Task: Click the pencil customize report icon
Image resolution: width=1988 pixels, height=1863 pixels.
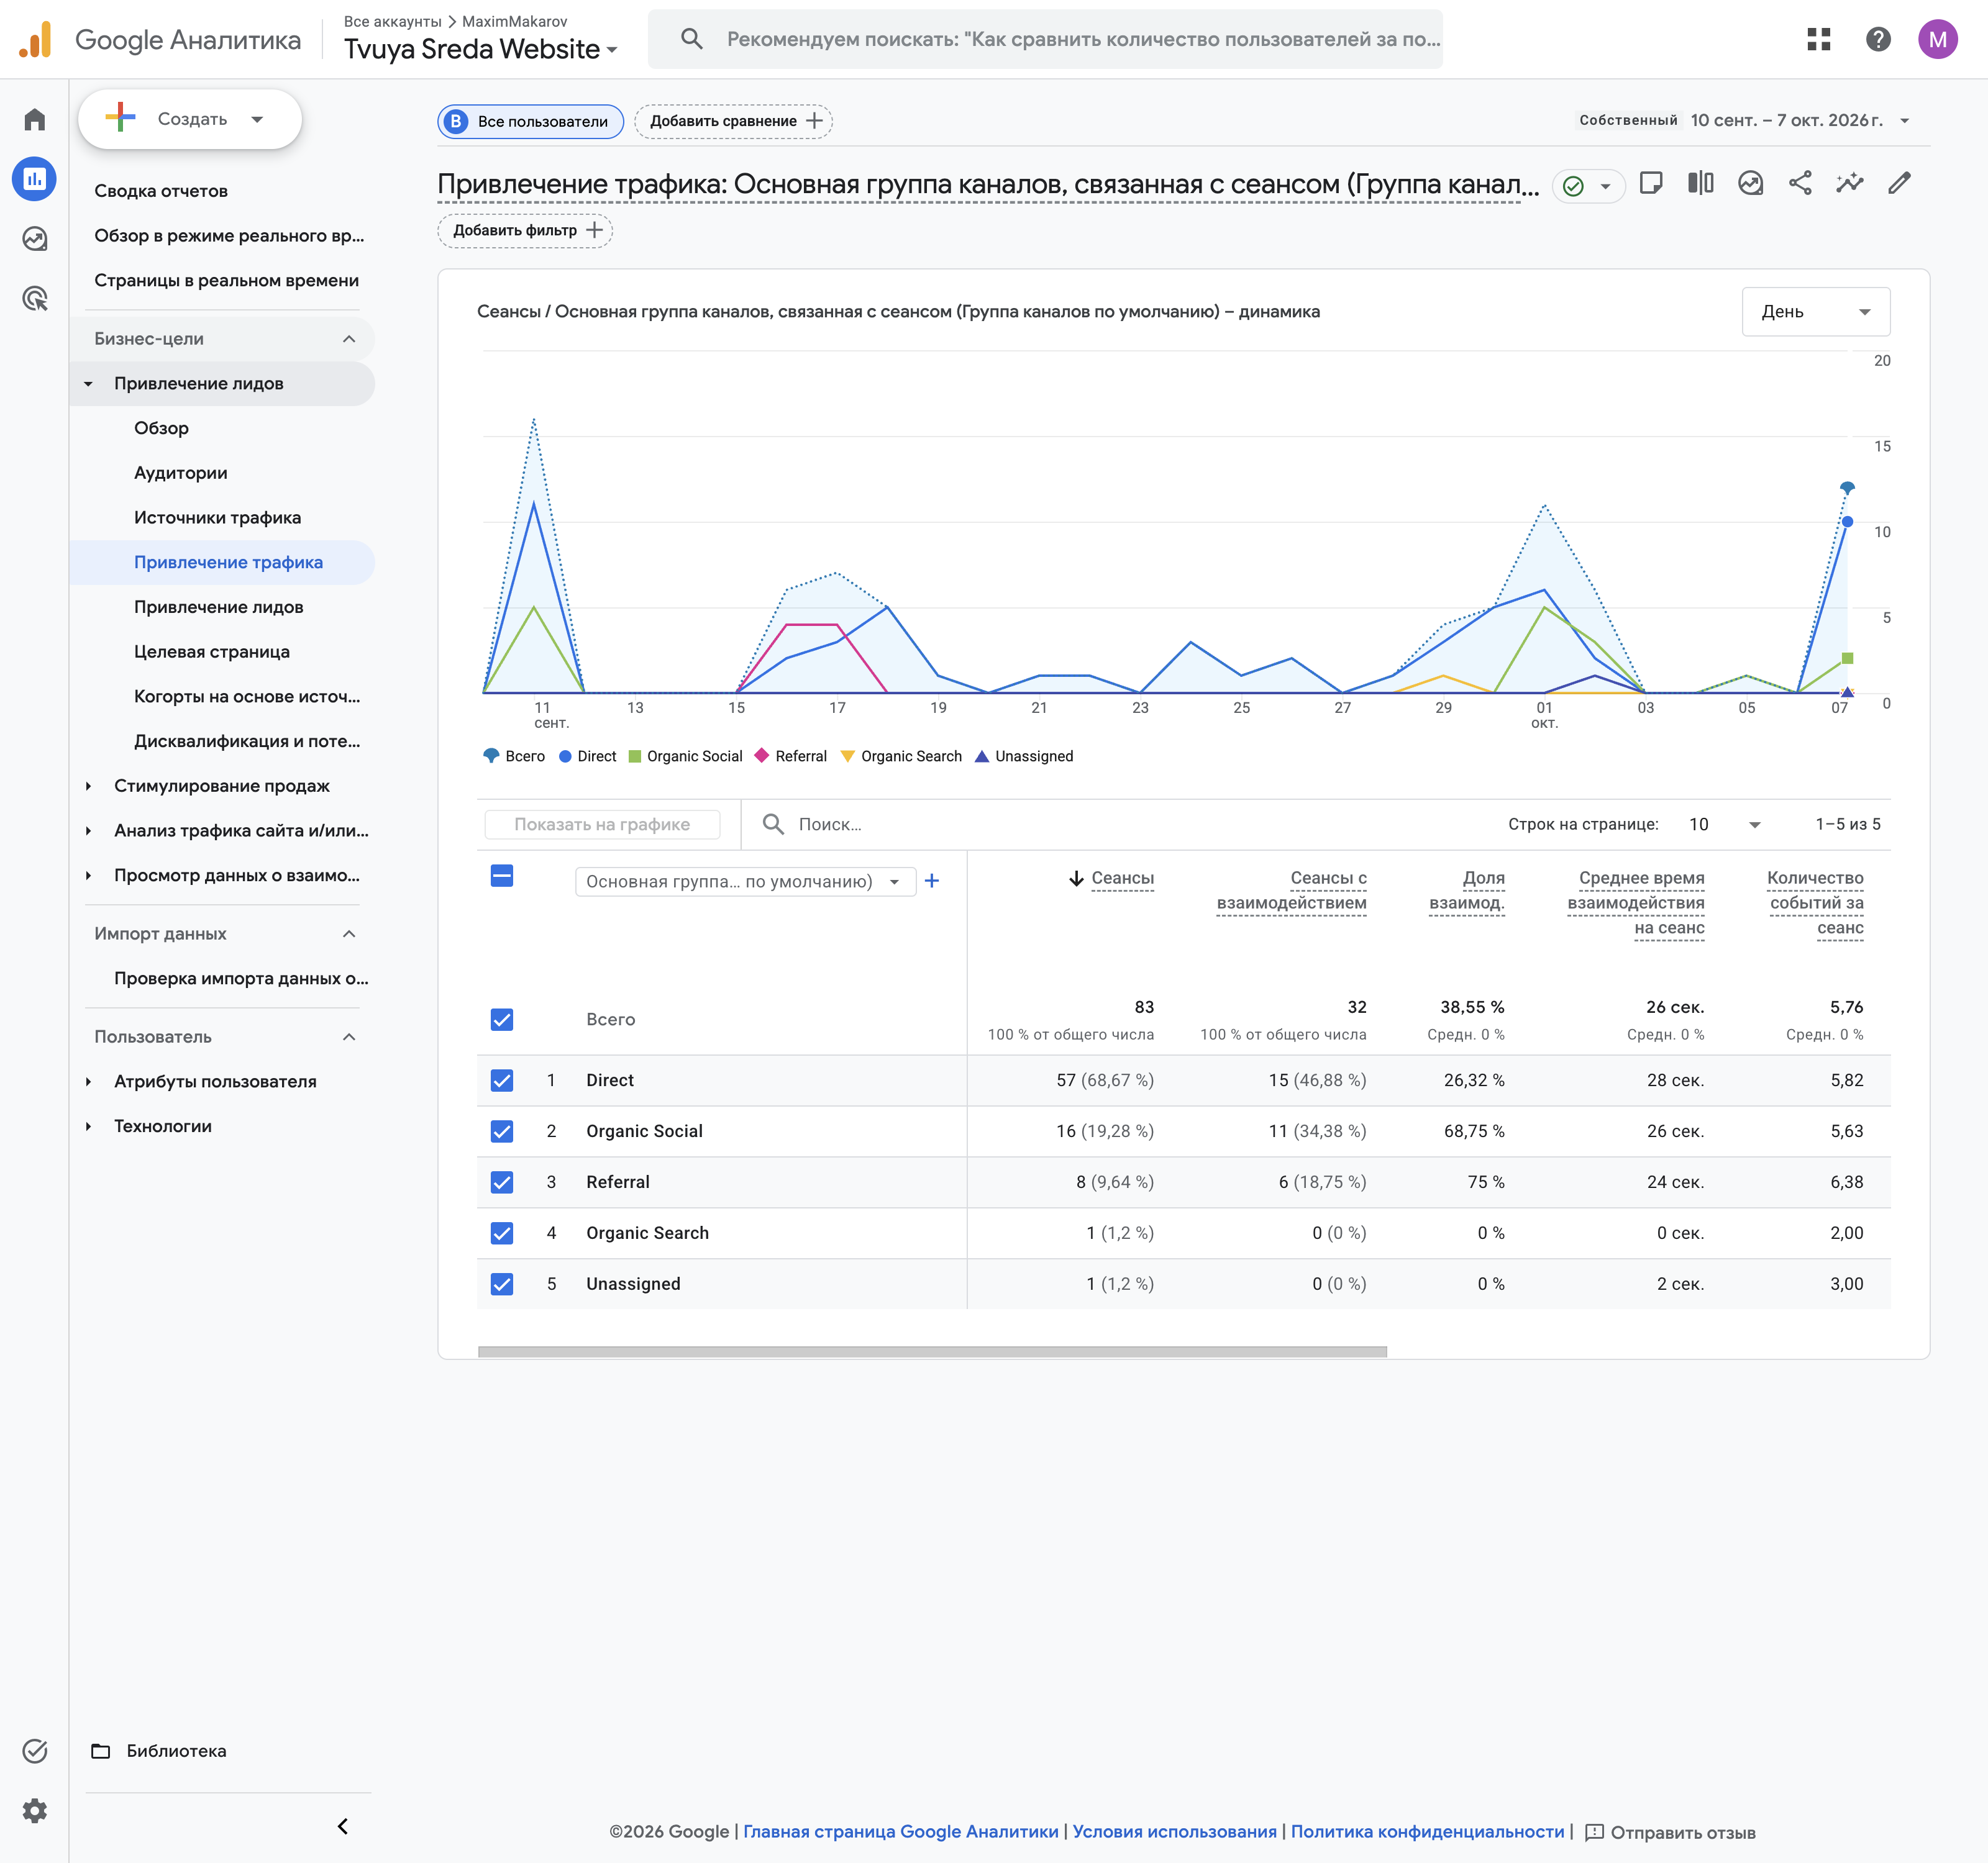Action: pos(1899,183)
